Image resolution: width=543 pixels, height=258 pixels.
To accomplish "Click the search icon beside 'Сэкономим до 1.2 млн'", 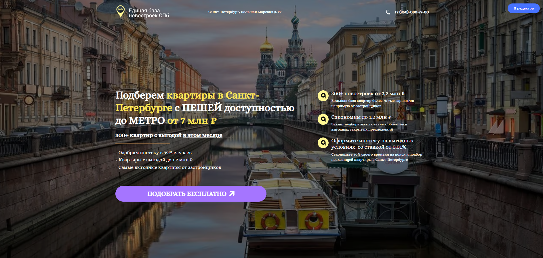I will (x=323, y=119).
